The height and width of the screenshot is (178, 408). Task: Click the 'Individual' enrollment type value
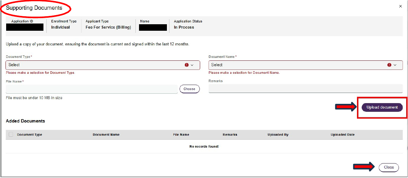click(x=60, y=27)
